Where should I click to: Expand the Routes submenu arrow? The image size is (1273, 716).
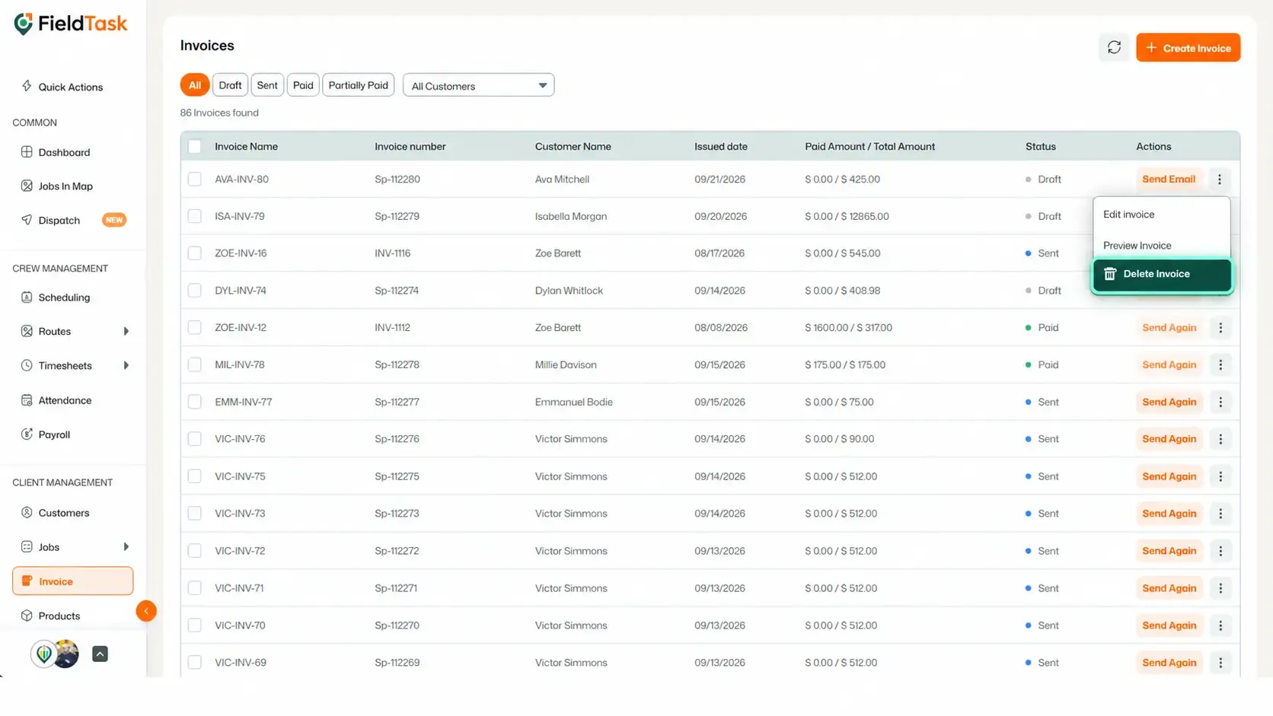[x=126, y=331]
